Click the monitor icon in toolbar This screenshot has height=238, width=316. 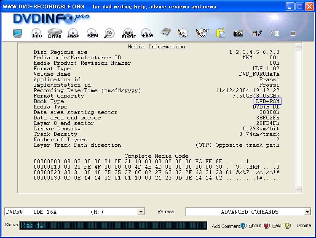click(18, 33)
